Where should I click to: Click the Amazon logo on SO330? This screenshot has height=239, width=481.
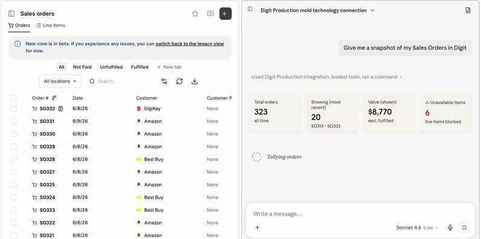(x=139, y=134)
